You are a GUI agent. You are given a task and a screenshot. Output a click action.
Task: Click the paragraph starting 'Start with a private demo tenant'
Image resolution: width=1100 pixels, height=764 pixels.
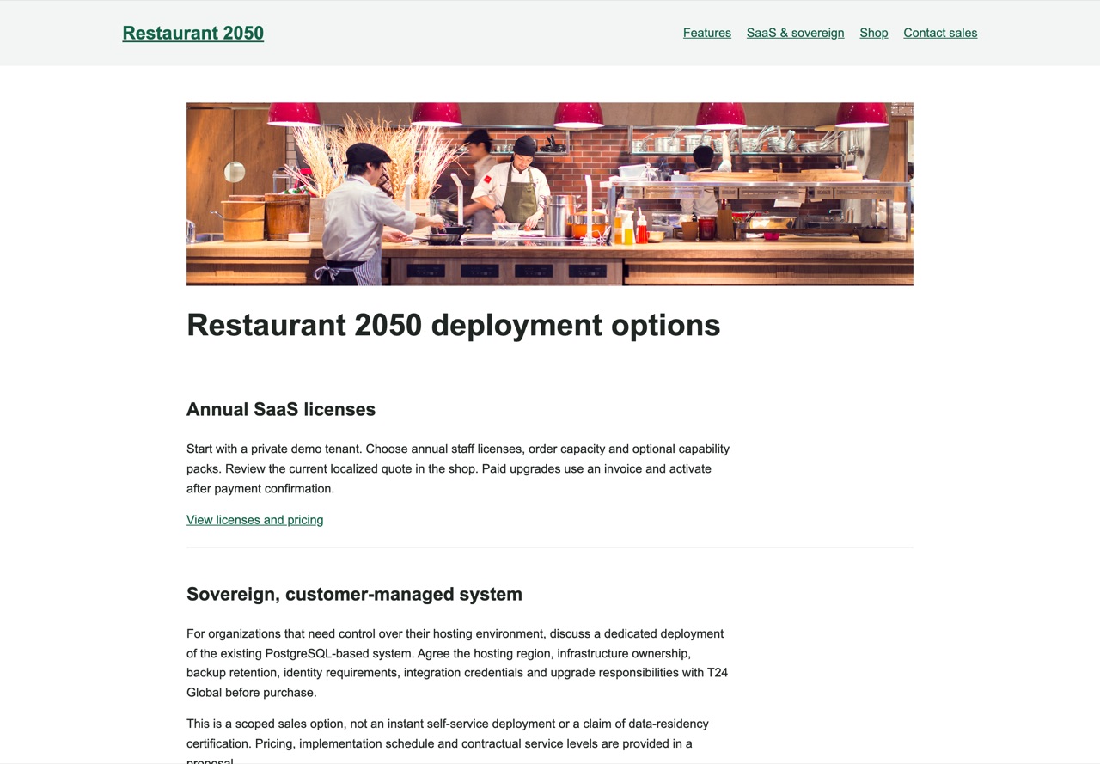pyautogui.click(x=458, y=468)
